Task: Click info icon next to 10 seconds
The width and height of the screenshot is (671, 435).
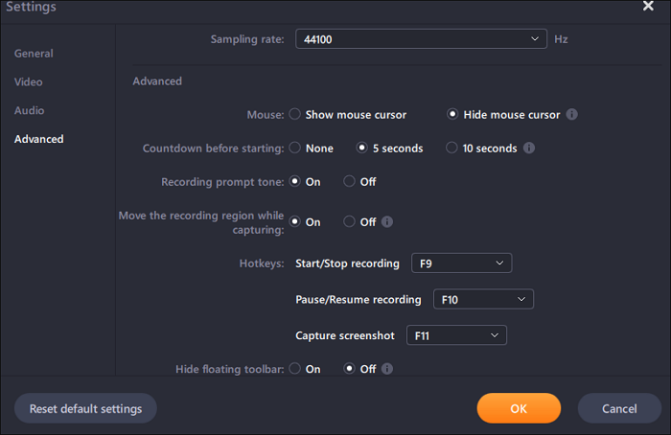Action: (x=529, y=149)
